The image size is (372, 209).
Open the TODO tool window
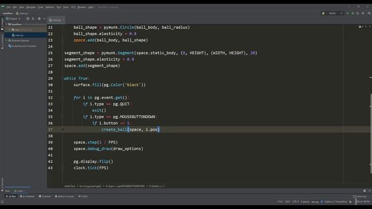point(83,196)
